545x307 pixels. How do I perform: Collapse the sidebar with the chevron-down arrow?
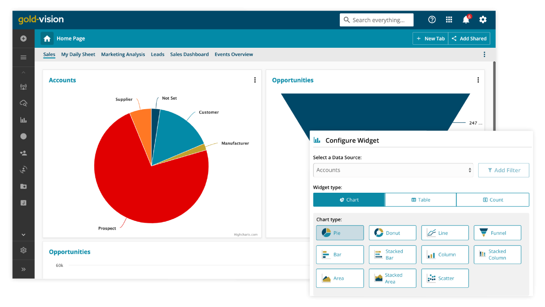pyautogui.click(x=23, y=235)
